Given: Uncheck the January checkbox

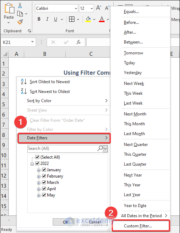Looking at the screenshot, I should pos(44,169).
